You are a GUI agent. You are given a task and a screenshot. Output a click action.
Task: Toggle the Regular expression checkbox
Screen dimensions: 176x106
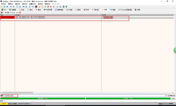(x=167, y=95)
